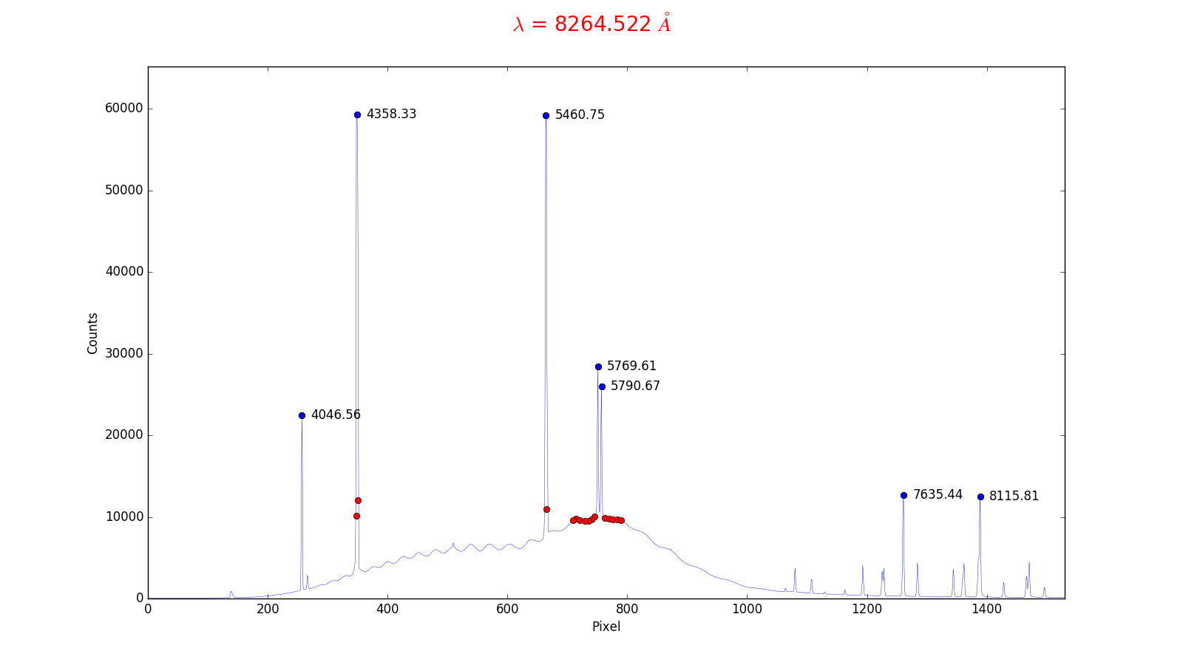Pick the blue marker at peak 5460.75
The image size is (1183, 665).
[x=546, y=115]
